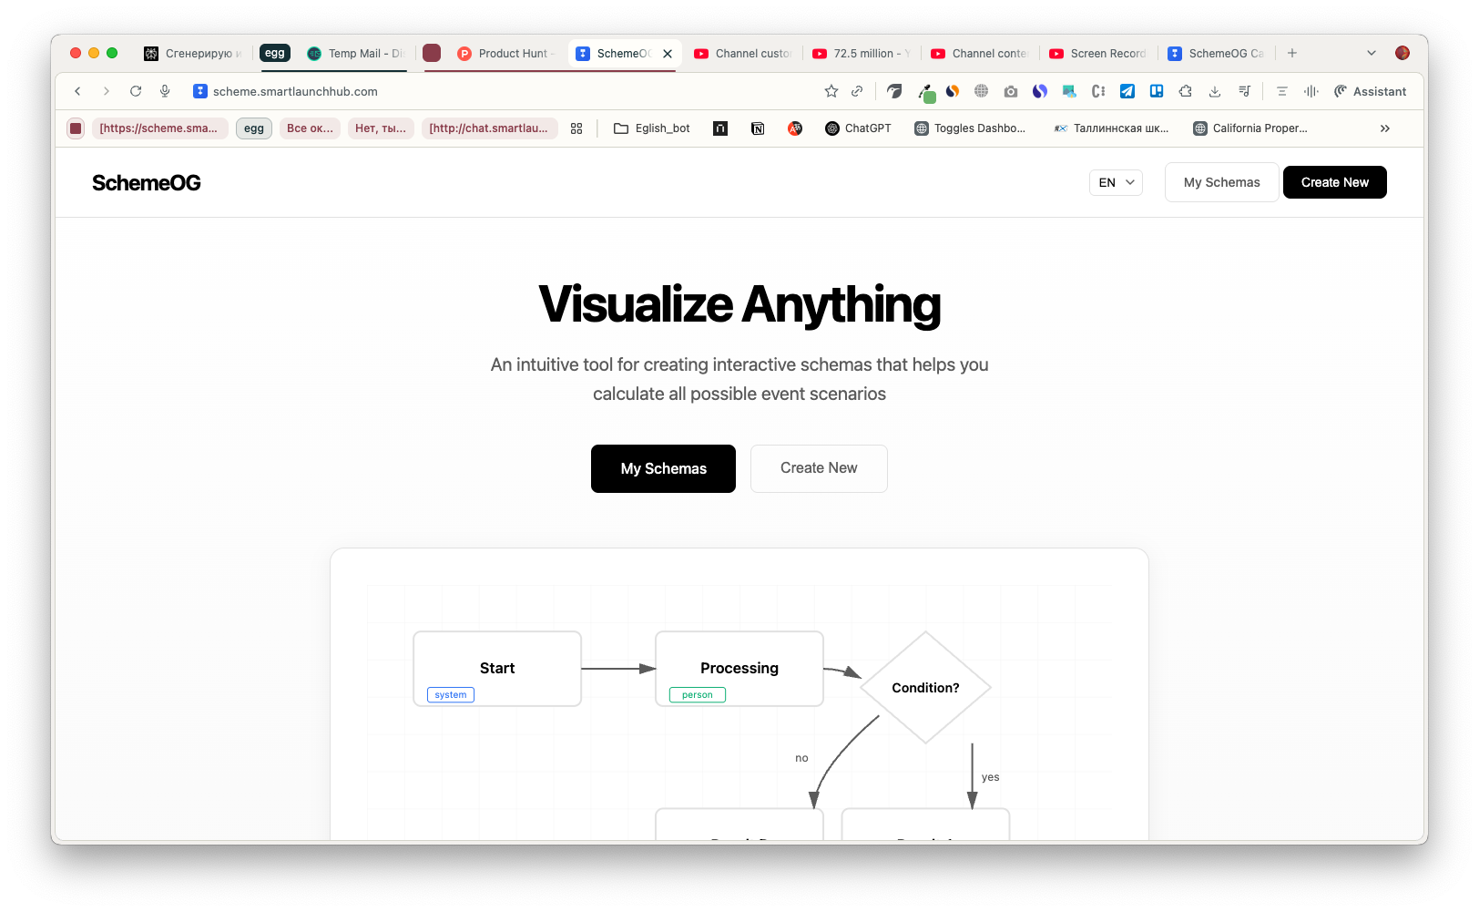1479x912 pixels.
Task: Open the Eglish_bot bookmarks folder
Action: tap(651, 128)
